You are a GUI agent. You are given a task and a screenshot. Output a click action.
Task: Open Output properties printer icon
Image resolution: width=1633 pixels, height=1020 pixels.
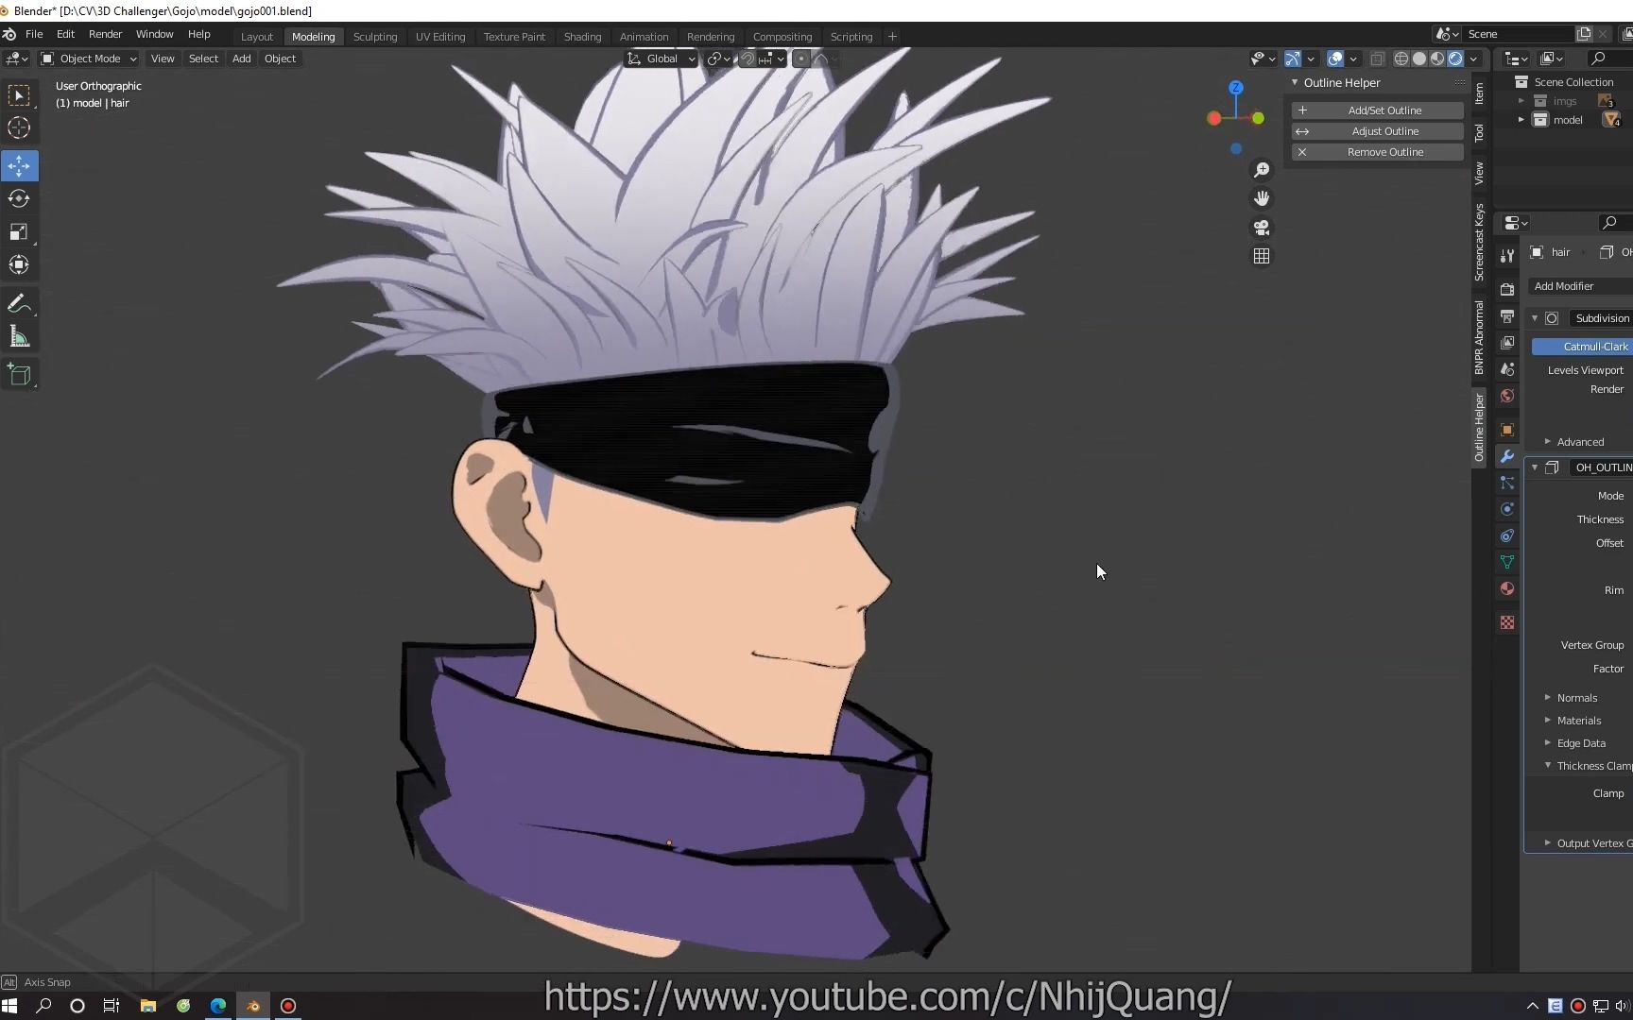1507,315
